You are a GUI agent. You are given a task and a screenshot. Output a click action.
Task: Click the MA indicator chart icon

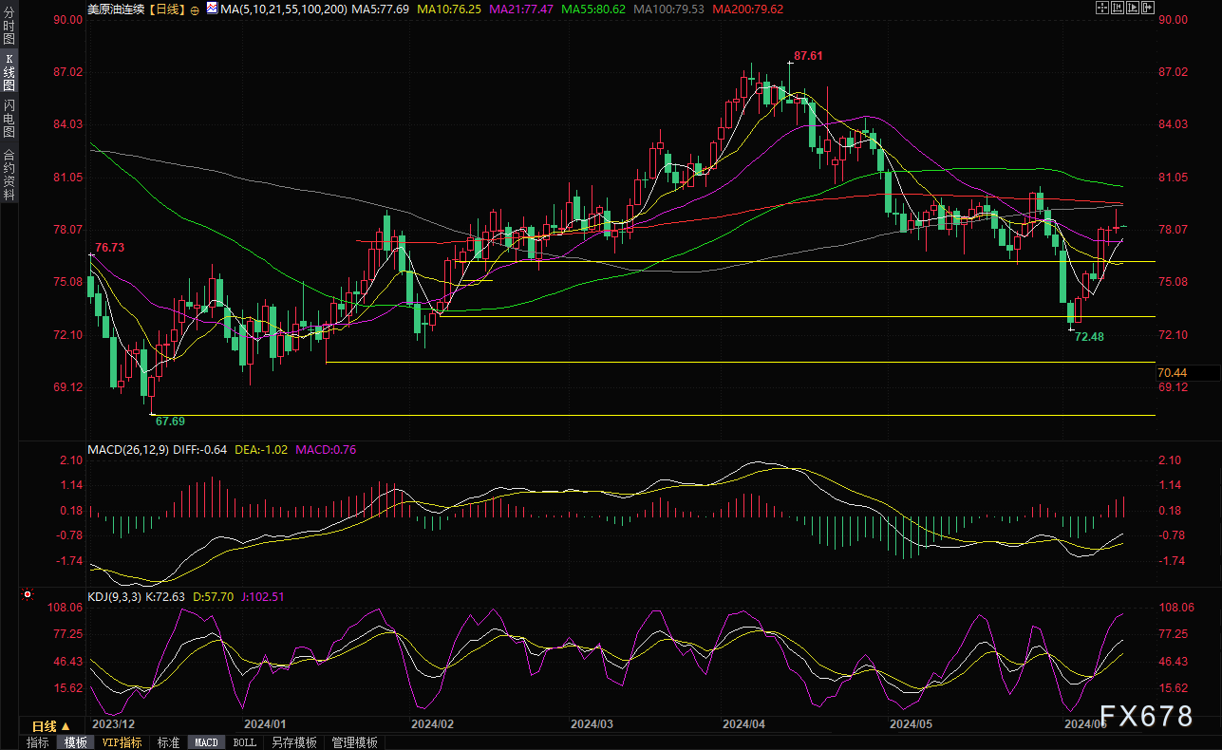[213, 8]
